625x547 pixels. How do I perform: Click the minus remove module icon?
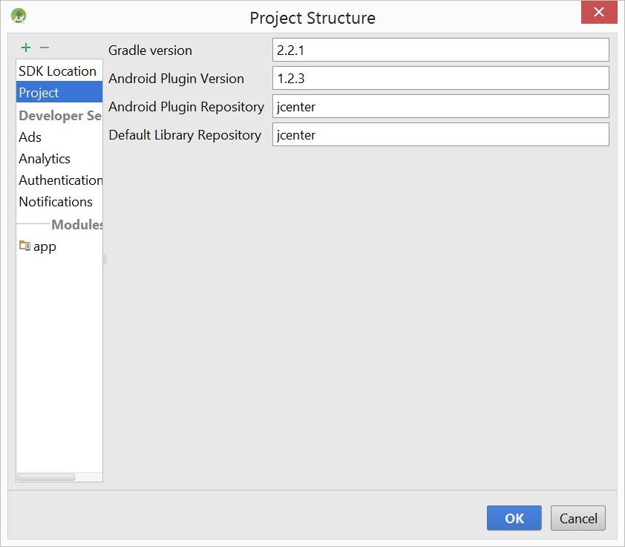(x=45, y=48)
